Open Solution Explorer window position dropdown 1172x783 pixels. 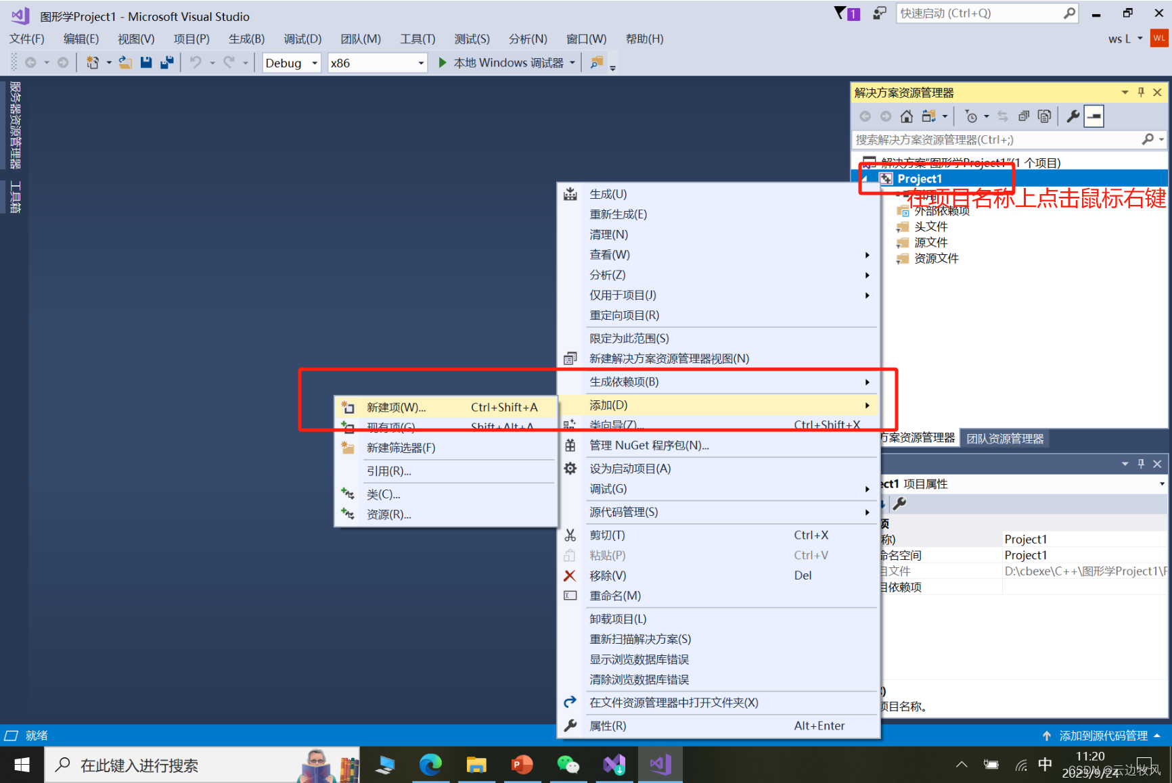(1125, 92)
